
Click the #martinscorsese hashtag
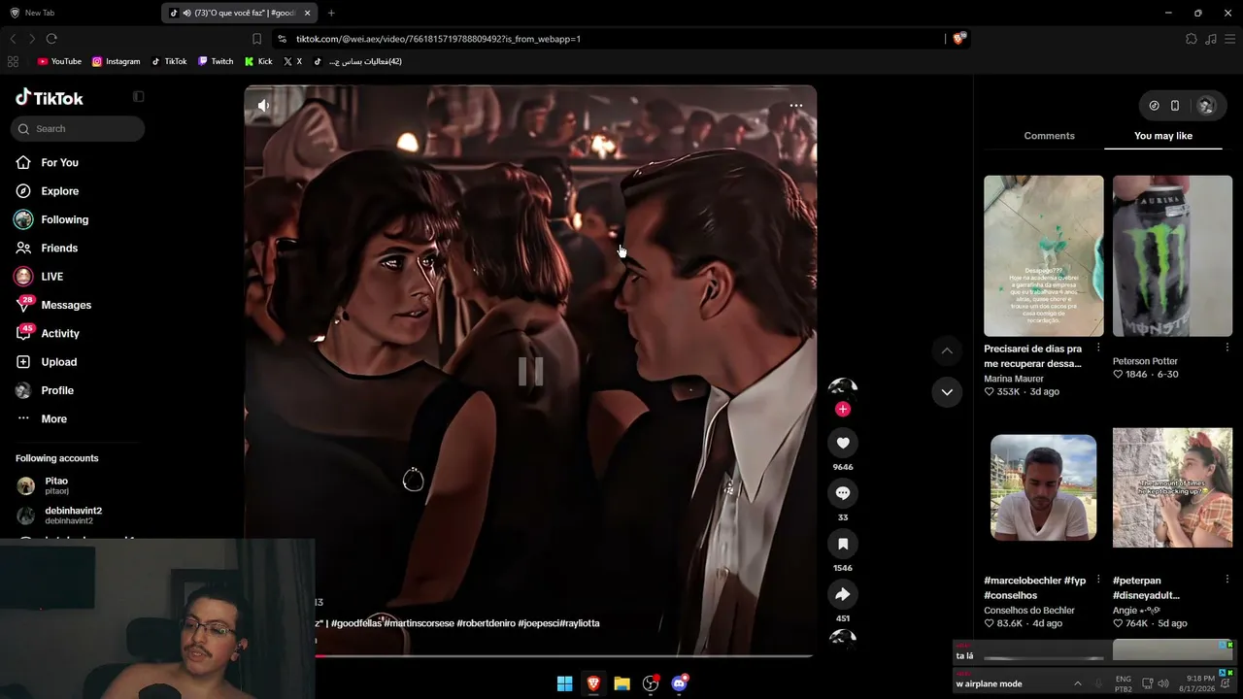click(x=419, y=623)
